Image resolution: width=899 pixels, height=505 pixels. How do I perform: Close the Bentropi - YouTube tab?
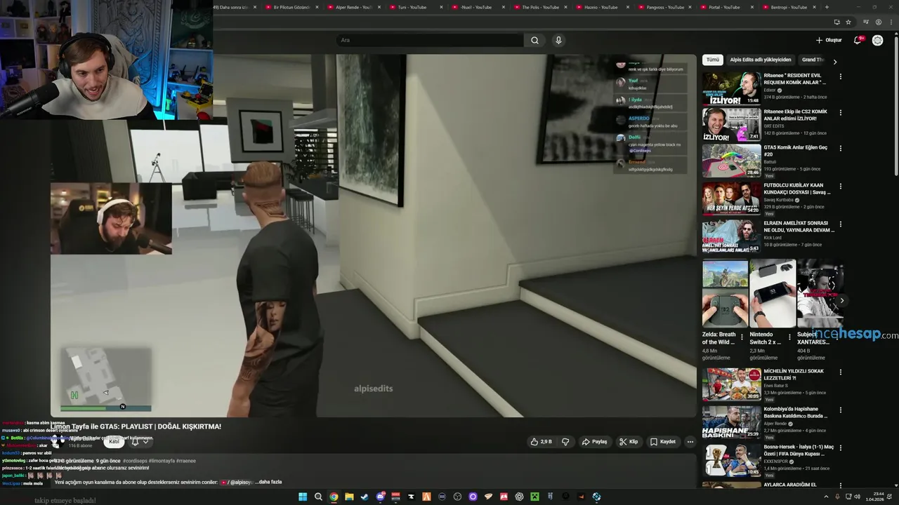coord(814,7)
